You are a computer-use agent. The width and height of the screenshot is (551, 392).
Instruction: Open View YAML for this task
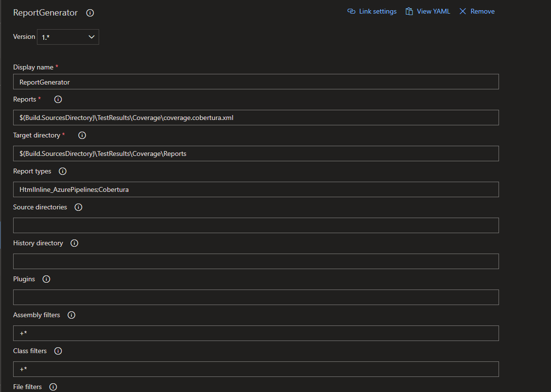pos(432,11)
